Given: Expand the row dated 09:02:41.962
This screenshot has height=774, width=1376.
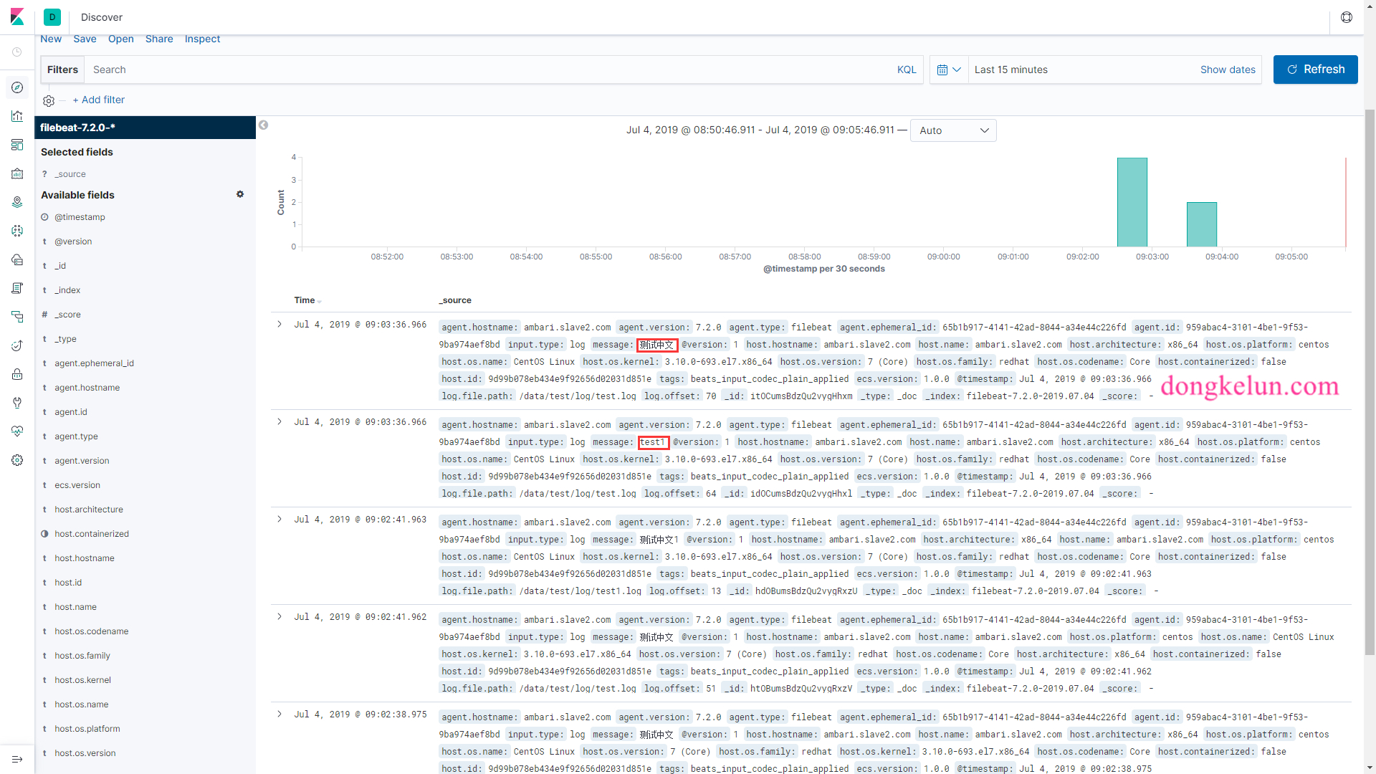Looking at the screenshot, I should point(279,617).
